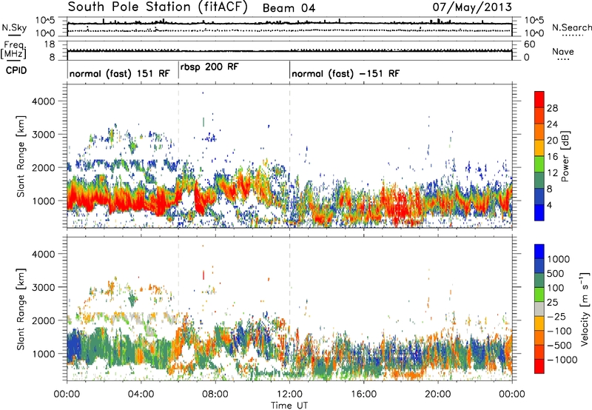Click the '-1000' velocity colorbar tick

562,360
